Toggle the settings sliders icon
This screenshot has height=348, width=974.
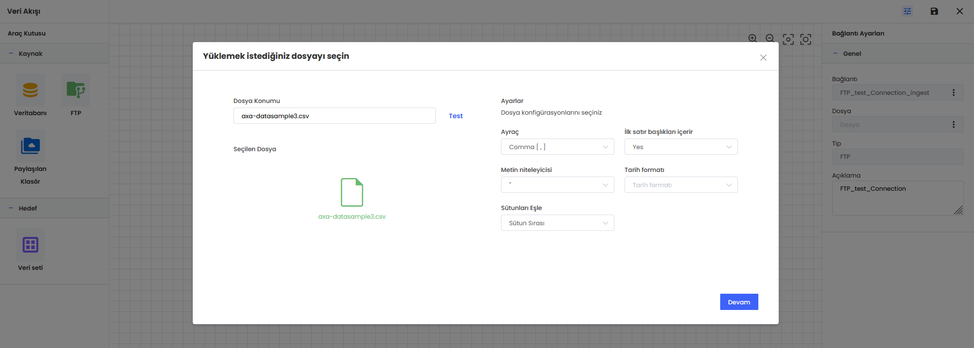coord(907,11)
